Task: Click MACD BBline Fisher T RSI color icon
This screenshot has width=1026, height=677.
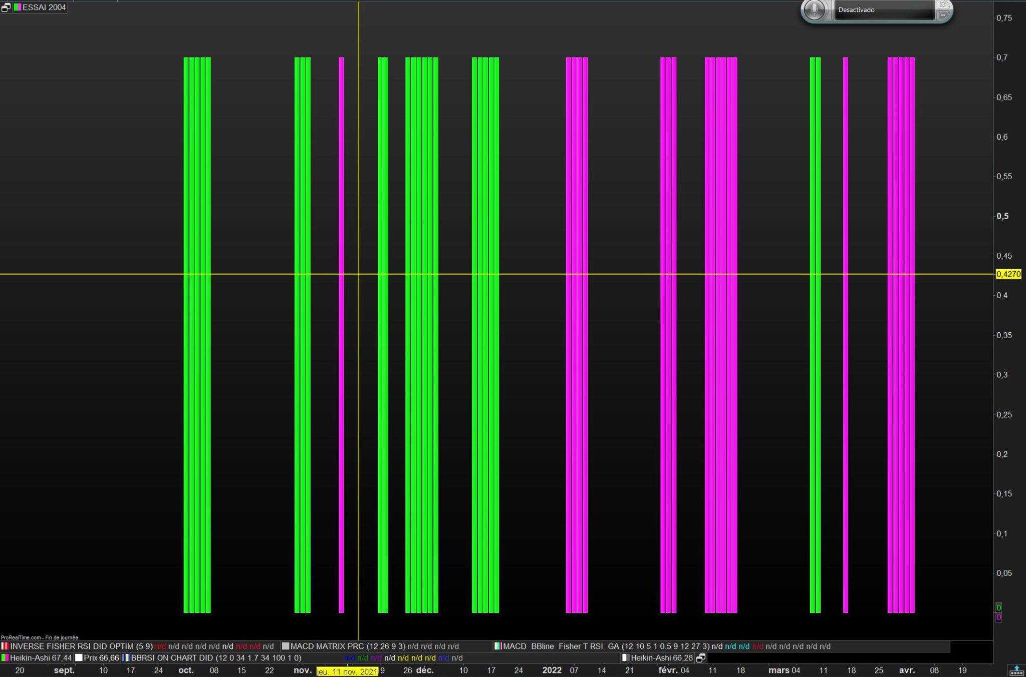Action: pos(497,646)
